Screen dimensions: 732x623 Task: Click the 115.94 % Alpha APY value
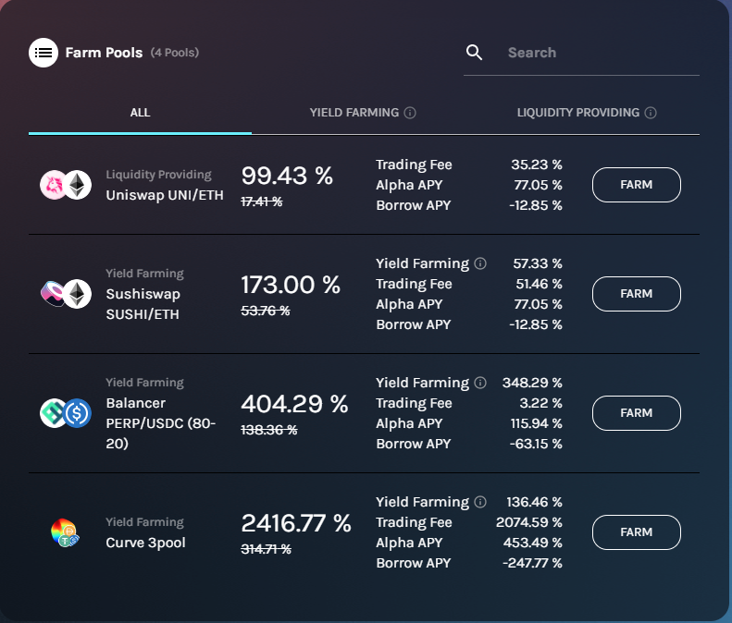(x=536, y=423)
